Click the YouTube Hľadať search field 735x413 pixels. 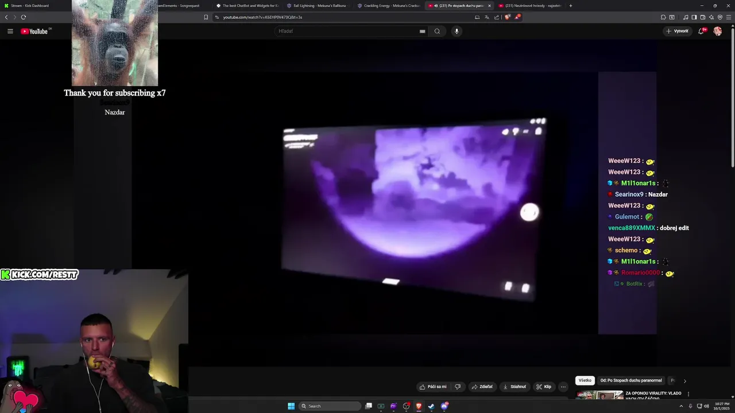348,31
